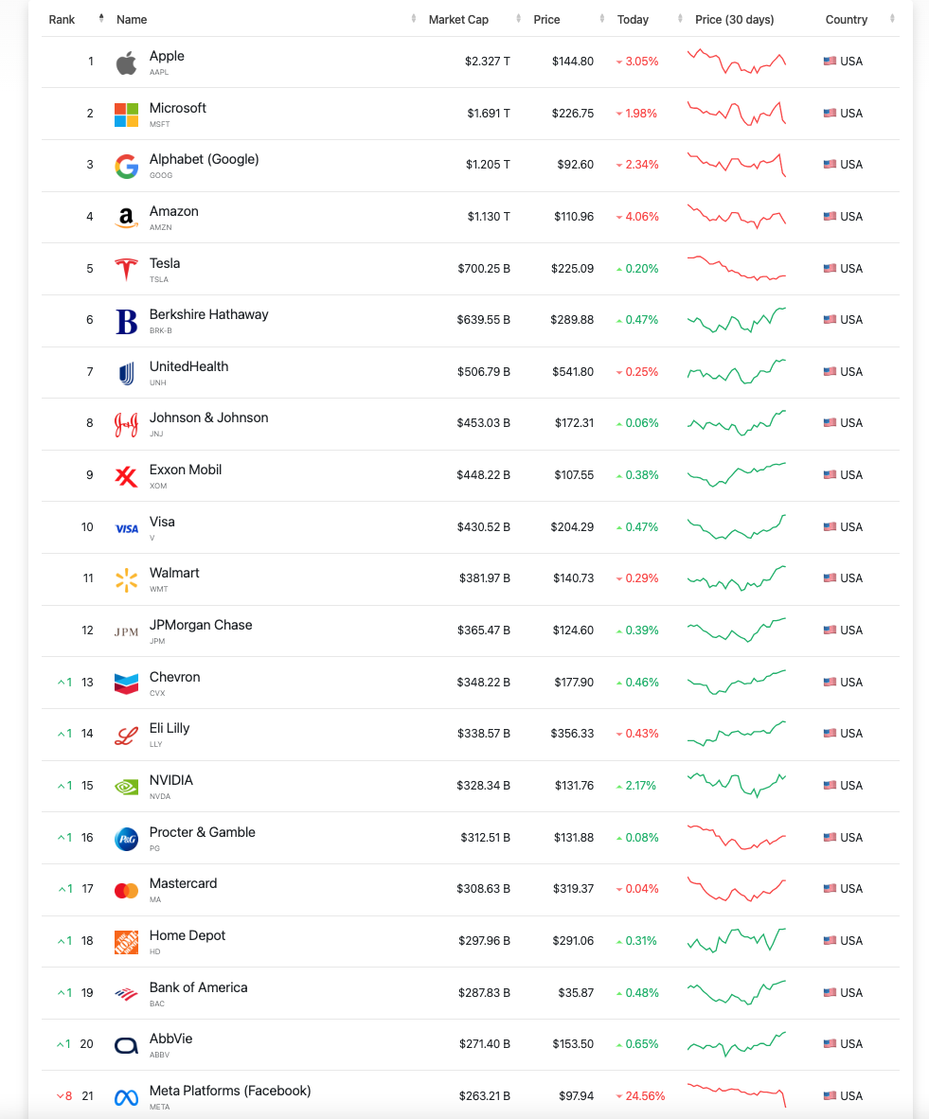The image size is (929, 1119).
Task: Click the Mastercard logo icon
Action: tap(126, 890)
